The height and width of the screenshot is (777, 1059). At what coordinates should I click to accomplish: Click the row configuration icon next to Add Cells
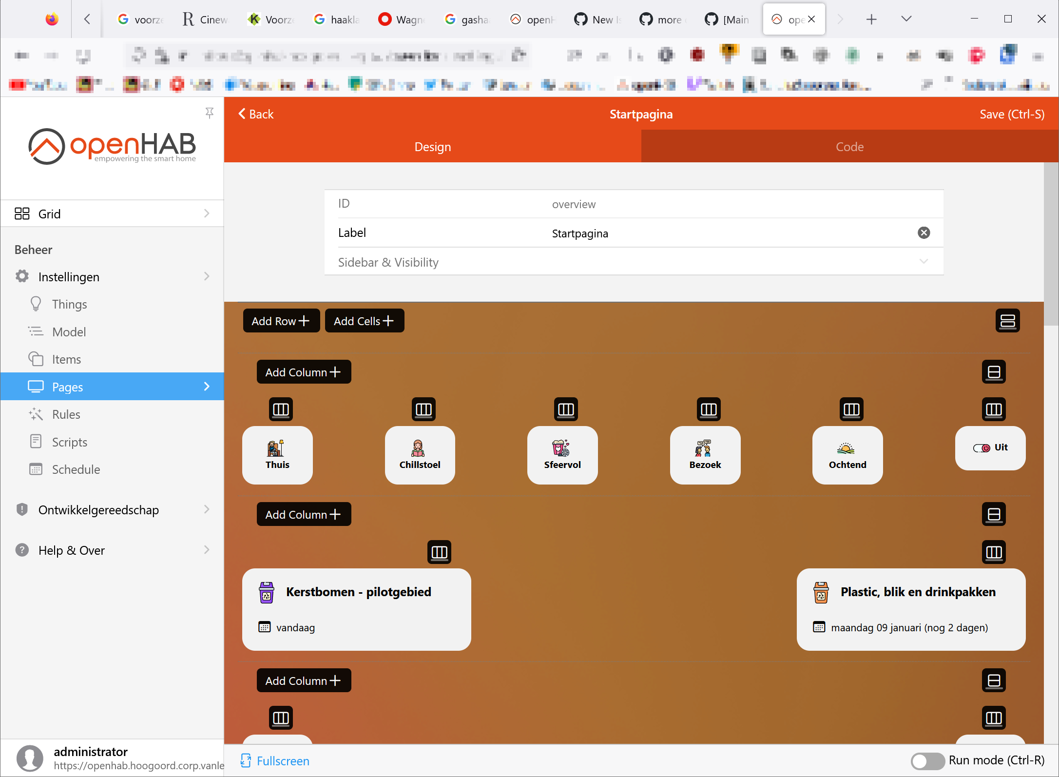[1007, 320]
